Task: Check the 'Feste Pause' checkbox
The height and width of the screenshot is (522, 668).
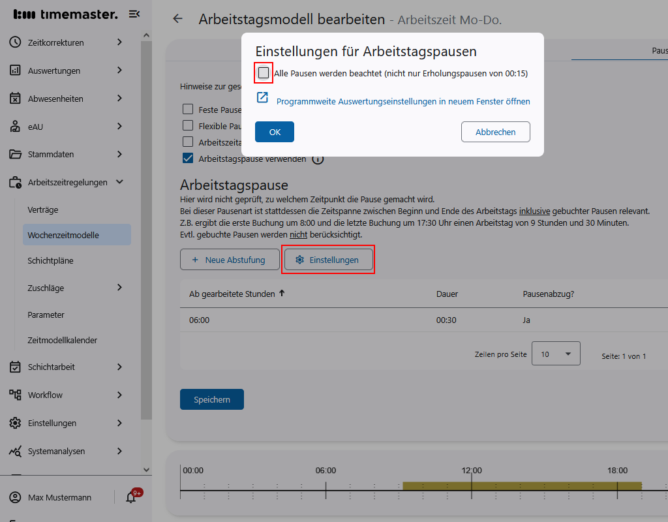Action: (x=187, y=108)
